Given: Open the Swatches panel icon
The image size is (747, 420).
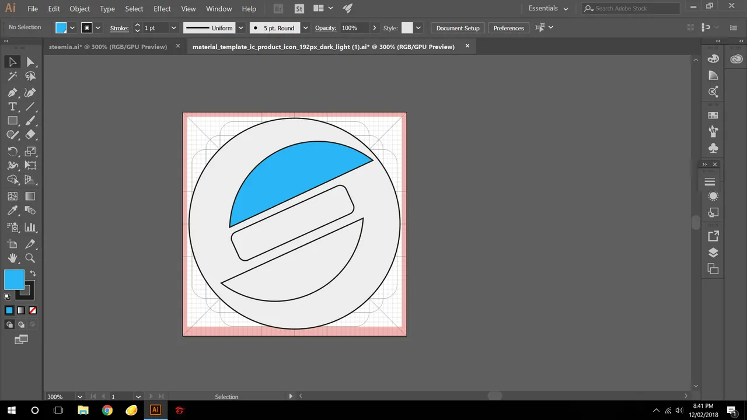Looking at the screenshot, I should click(713, 116).
